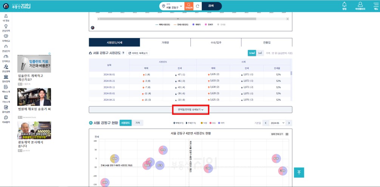Viewport: 380px width, 187px height.
Task: Open 관심단지 in sidebar
Action: (x=6, y=48)
